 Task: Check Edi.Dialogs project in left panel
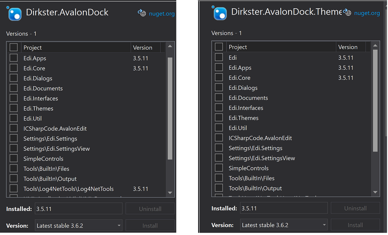point(13,78)
